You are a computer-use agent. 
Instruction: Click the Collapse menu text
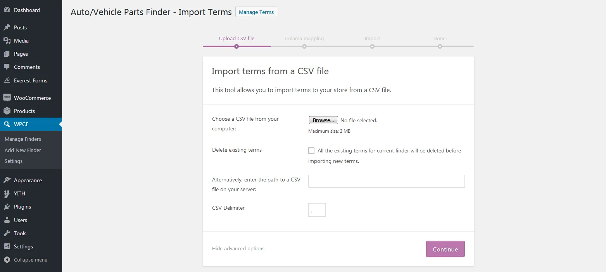(31, 260)
